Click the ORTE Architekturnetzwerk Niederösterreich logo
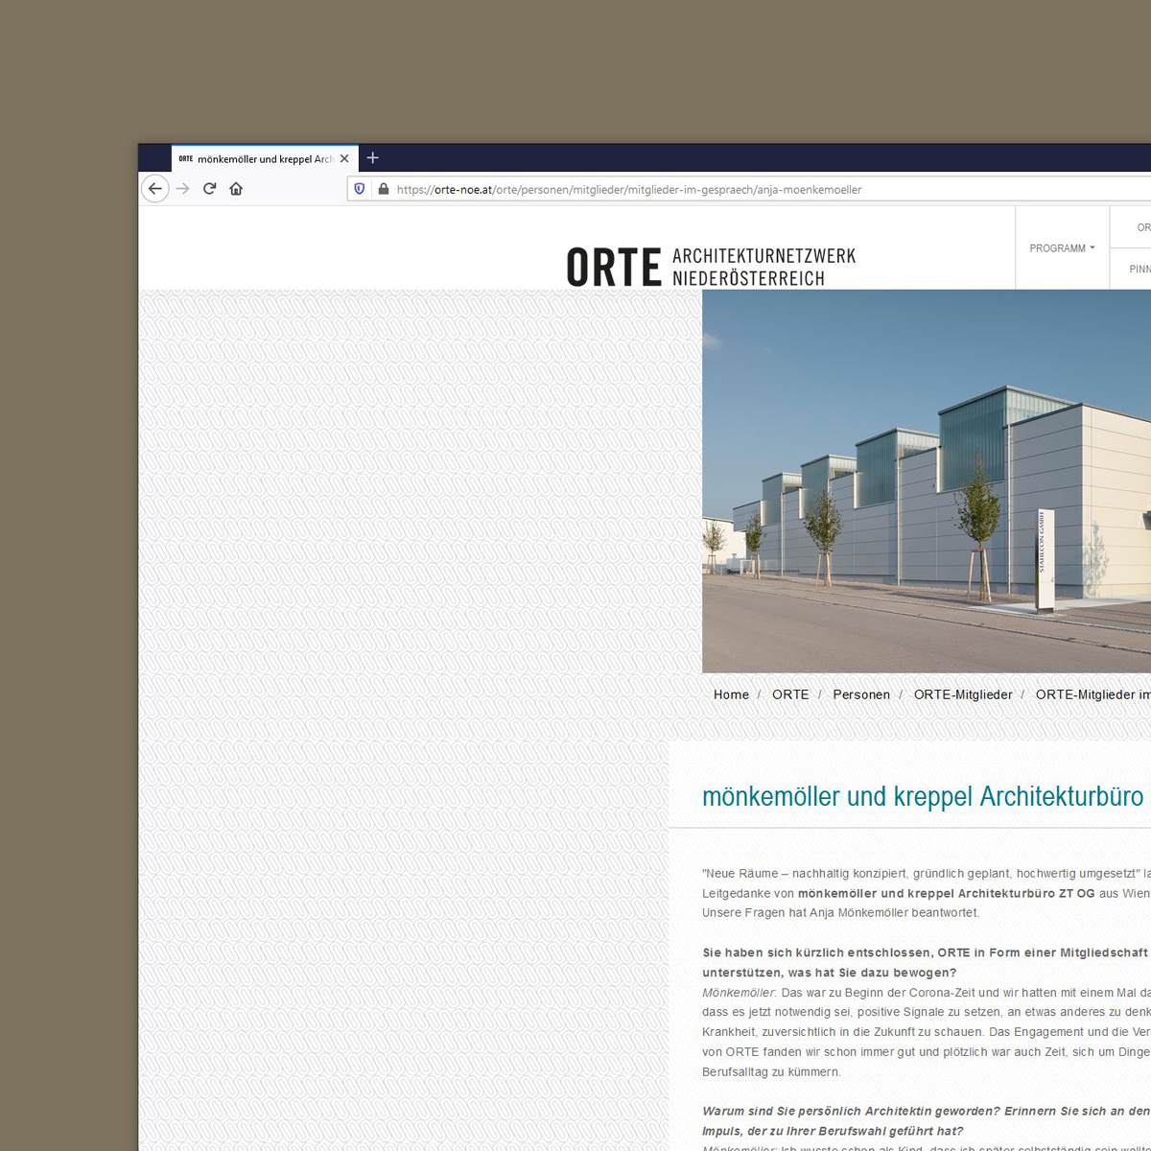Screen dimensions: 1151x1151 pyautogui.click(x=711, y=267)
